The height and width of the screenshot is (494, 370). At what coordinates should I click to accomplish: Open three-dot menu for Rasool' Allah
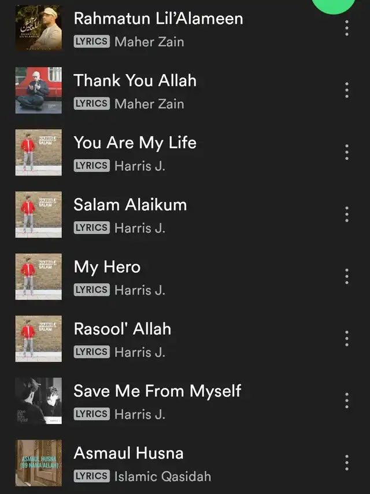pos(347,338)
